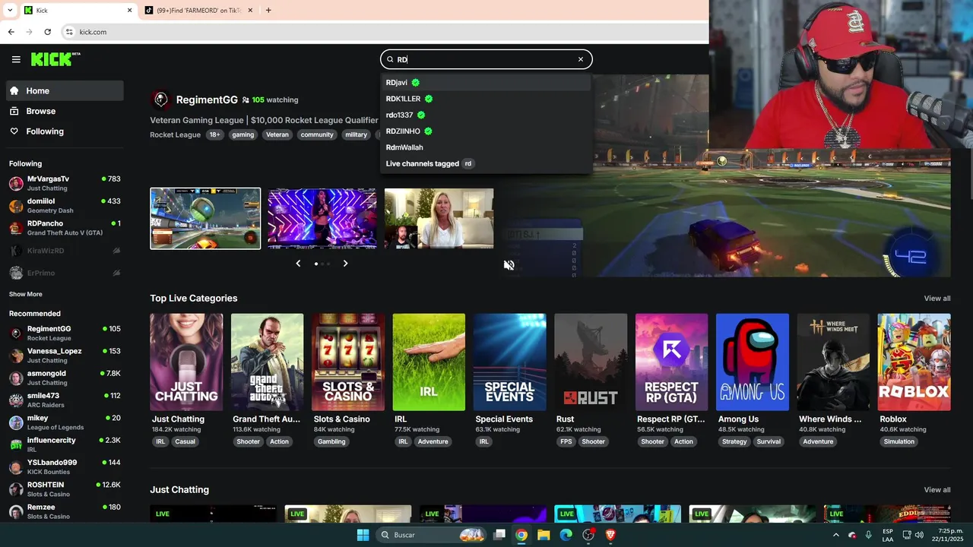Open Roblox category card
The width and height of the screenshot is (973, 547).
pyautogui.click(x=914, y=362)
